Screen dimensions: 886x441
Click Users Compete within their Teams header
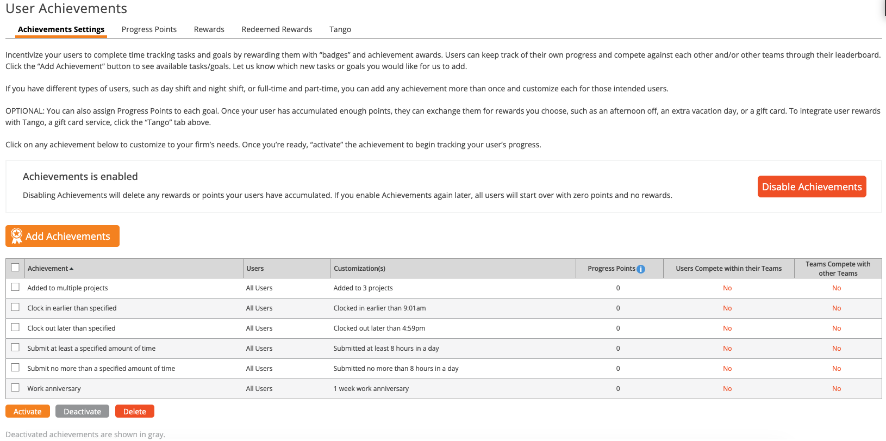(728, 269)
